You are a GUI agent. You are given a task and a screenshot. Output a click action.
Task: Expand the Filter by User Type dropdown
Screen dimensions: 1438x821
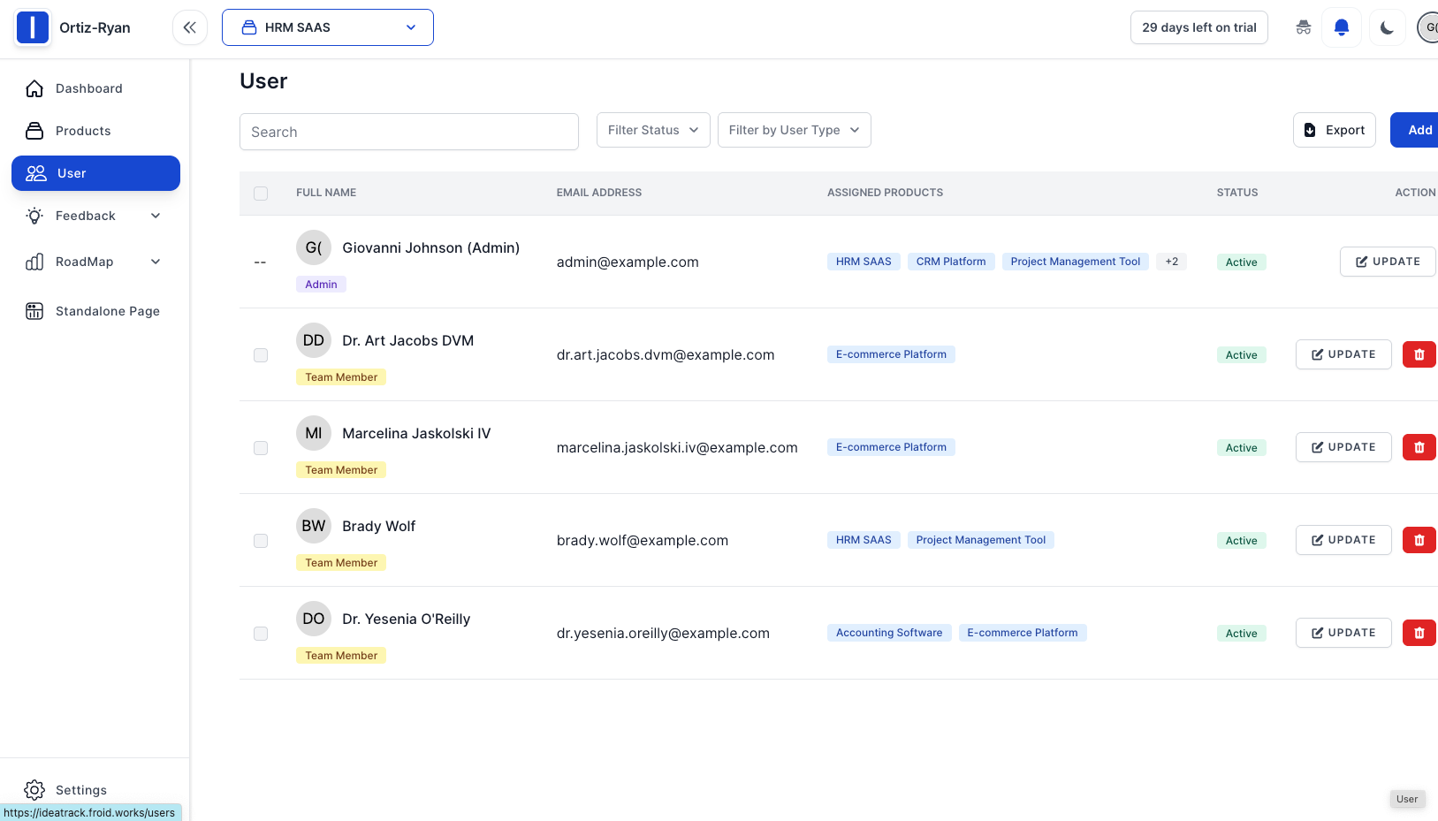click(794, 130)
